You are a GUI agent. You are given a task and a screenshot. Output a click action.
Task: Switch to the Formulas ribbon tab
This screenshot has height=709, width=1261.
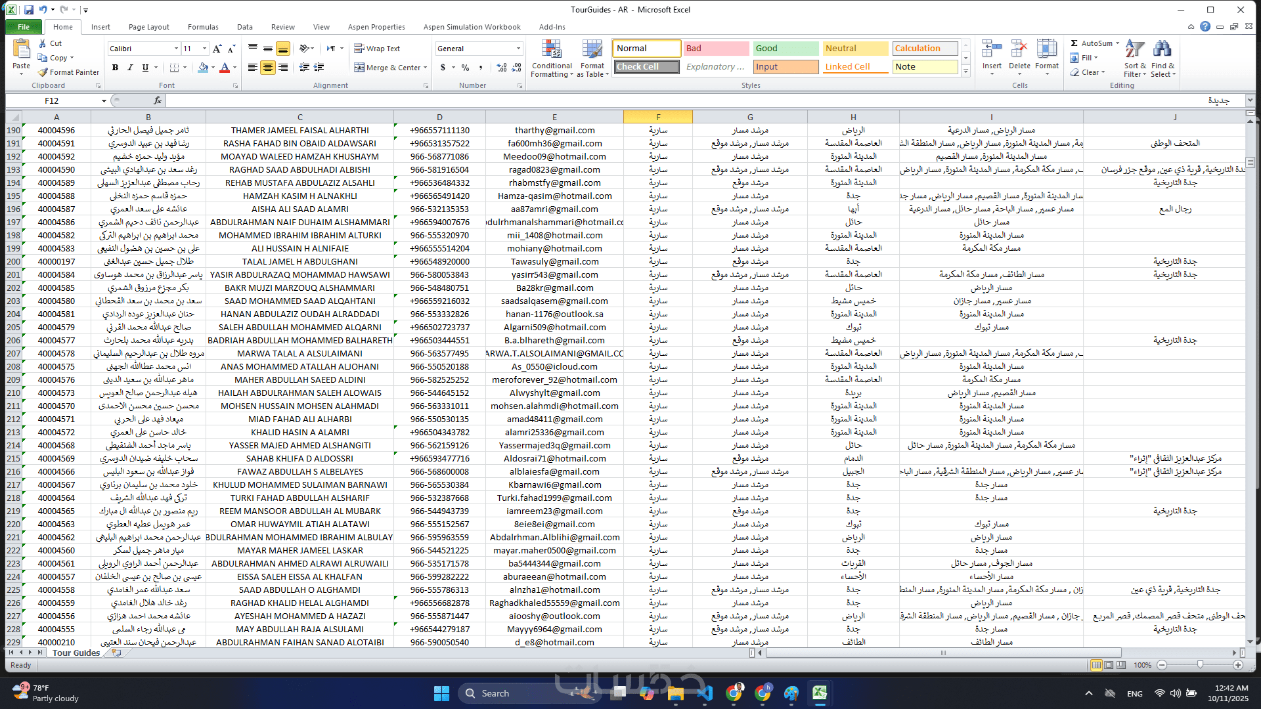point(203,27)
